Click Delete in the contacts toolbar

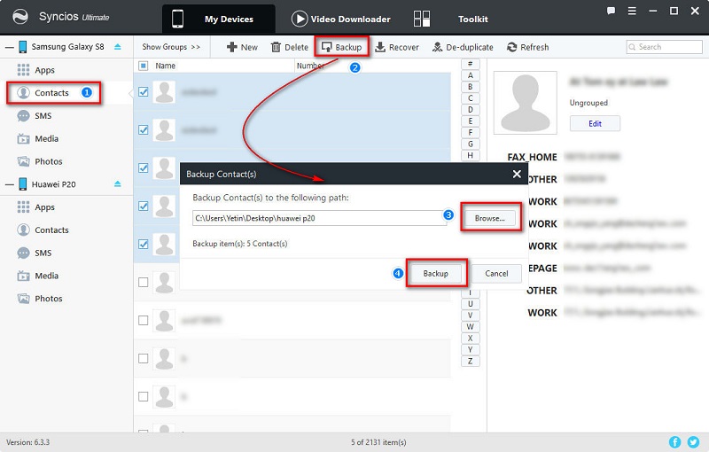click(x=290, y=47)
